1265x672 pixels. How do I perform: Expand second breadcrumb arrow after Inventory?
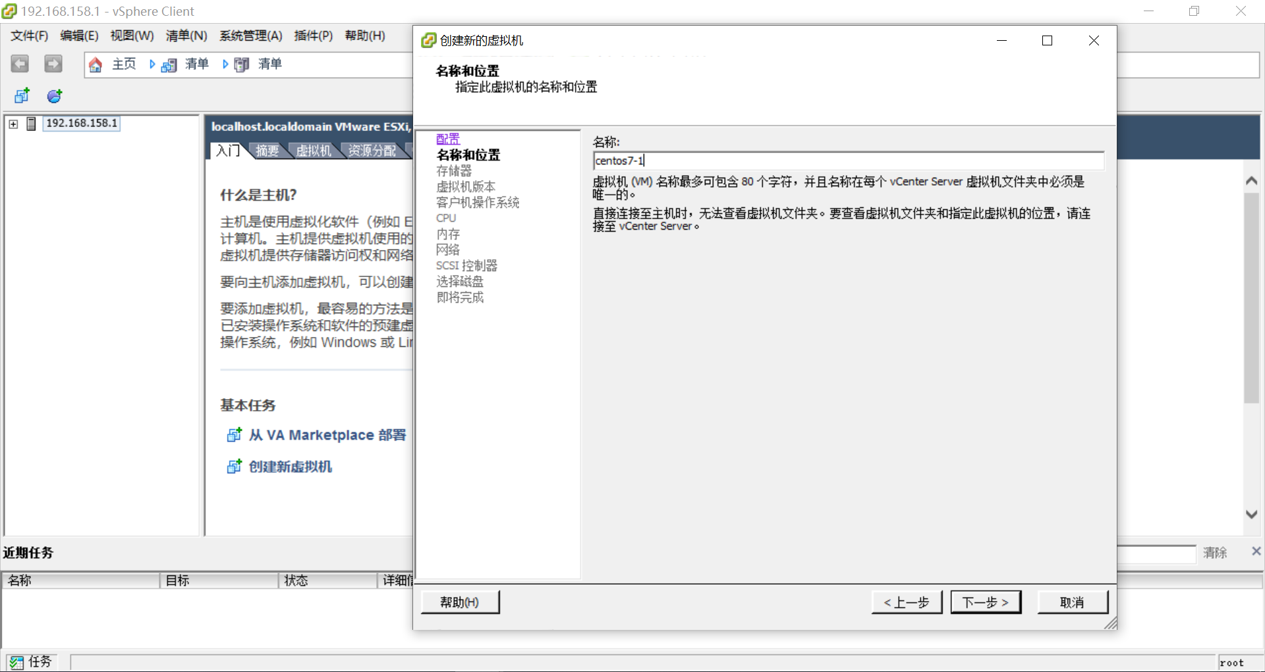[225, 65]
